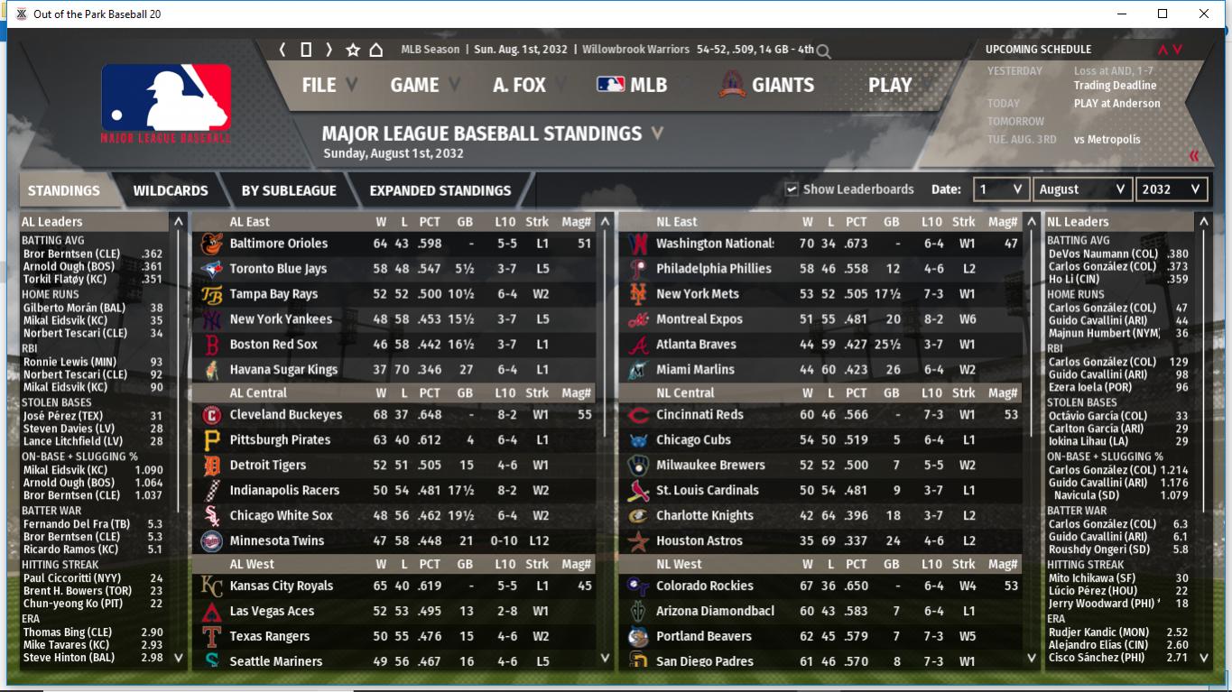Open the Havana Sugar Kings team link
The image size is (1232, 692).
[283, 370]
